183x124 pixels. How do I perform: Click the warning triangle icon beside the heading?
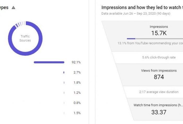point(13,8)
